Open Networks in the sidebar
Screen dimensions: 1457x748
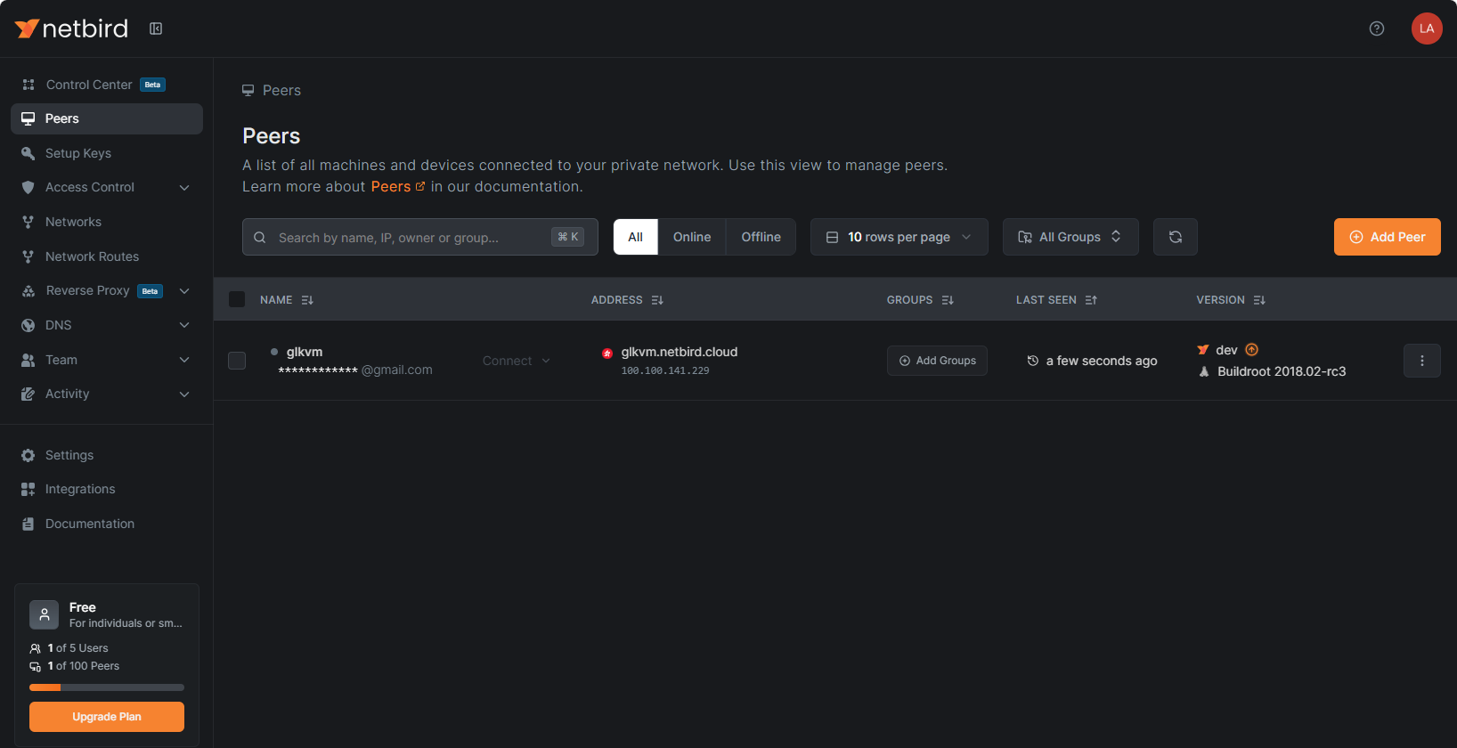(107, 222)
